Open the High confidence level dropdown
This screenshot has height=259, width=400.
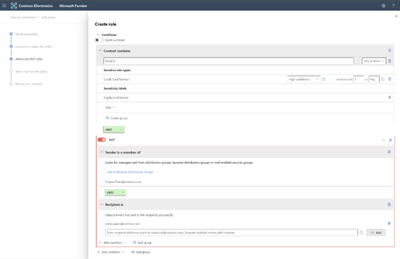click(x=303, y=79)
